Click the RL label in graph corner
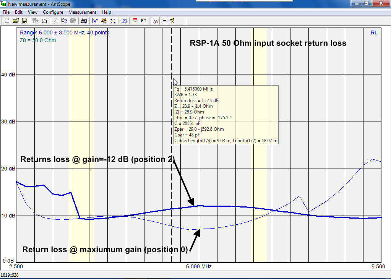The height and width of the screenshot is (279, 391). (374, 32)
